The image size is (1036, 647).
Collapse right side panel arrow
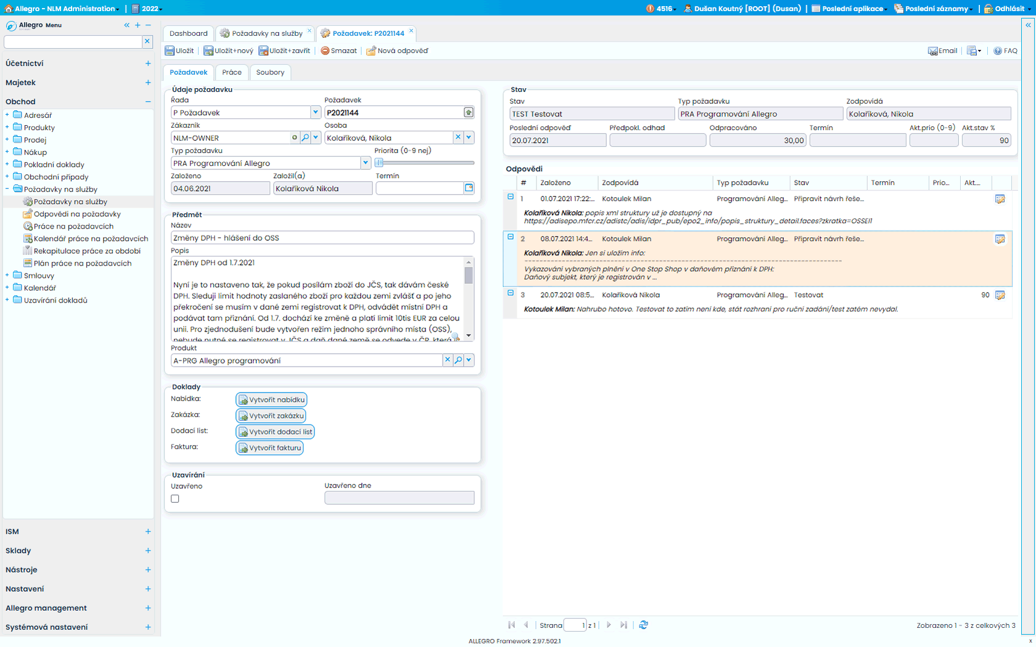tap(1028, 25)
